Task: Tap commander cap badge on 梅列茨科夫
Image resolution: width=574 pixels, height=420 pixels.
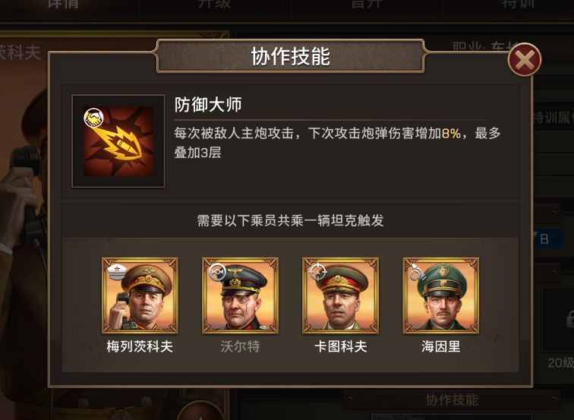Action: coord(117,272)
